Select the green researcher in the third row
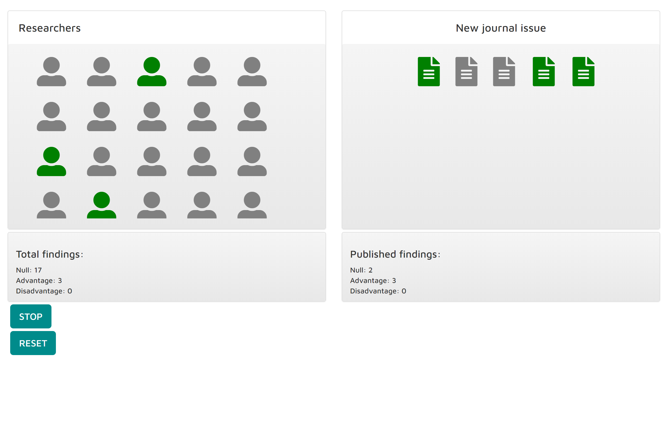 pos(51,161)
